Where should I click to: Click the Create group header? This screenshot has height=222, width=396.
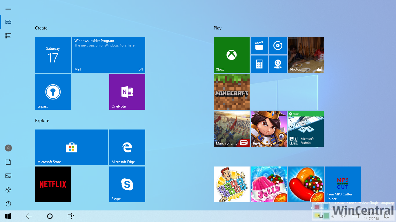tap(41, 28)
